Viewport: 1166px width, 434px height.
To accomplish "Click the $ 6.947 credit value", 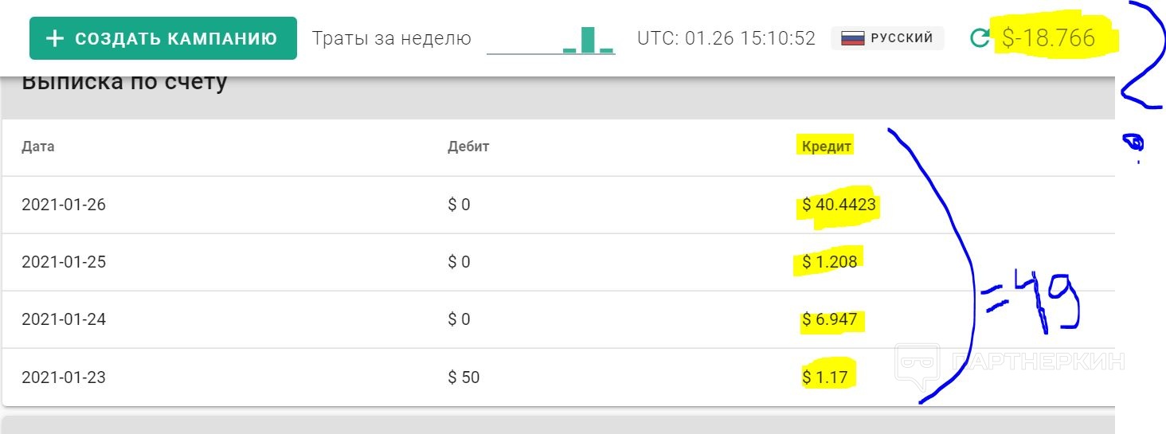I will pyautogui.click(x=830, y=319).
